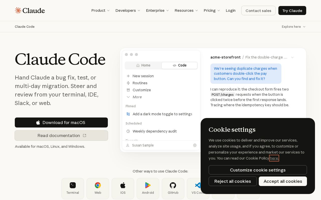The height and width of the screenshot is (200, 321).
Task: Open the Cookie Policy here link
Action: coord(274,158)
